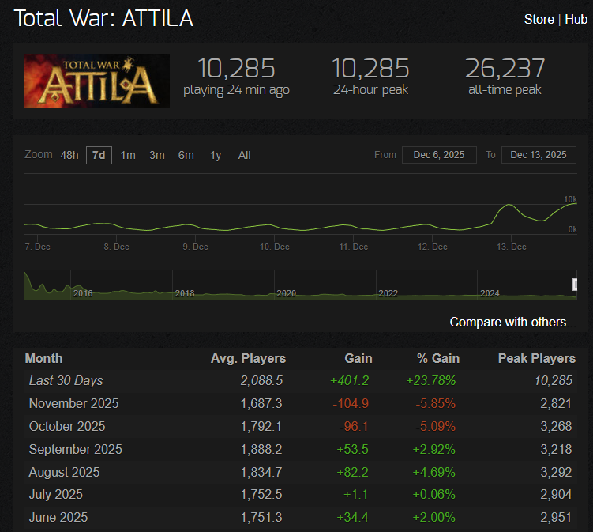Click the 10. Dec axis label
The height and width of the screenshot is (532, 593).
[x=275, y=247]
